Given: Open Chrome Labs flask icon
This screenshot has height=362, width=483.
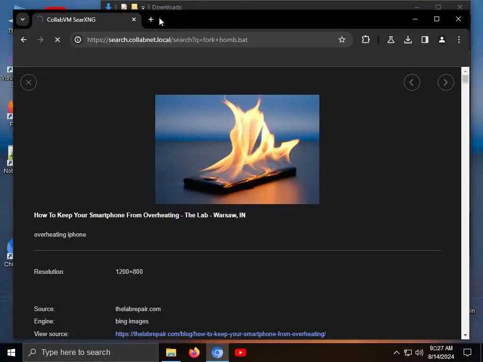Looking at the screenshot, I should 391,40.
